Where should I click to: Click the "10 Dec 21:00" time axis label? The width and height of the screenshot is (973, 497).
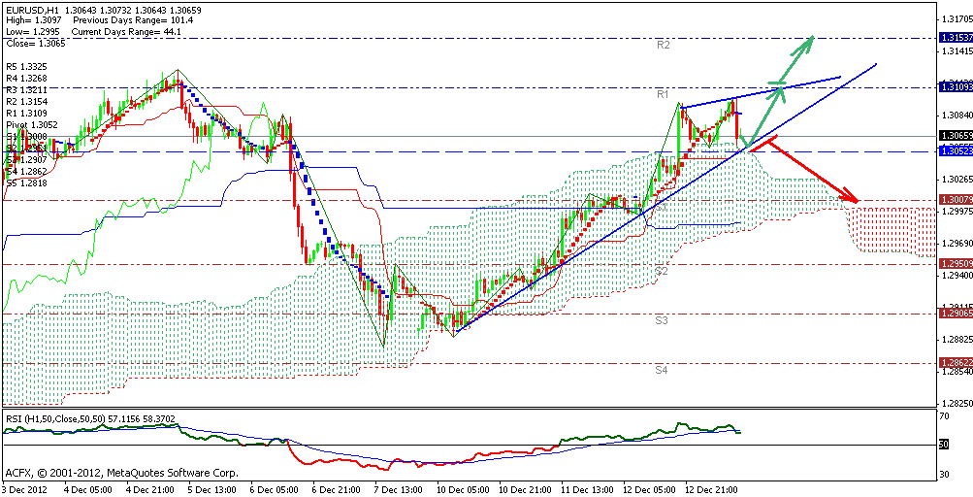click(x=525, y=489)
